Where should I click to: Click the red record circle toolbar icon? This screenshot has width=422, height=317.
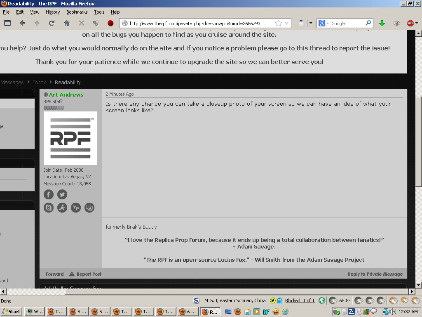click(110, 23)
